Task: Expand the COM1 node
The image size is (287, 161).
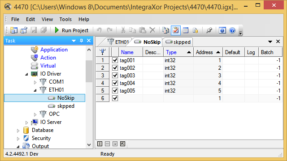Action: 35,82
